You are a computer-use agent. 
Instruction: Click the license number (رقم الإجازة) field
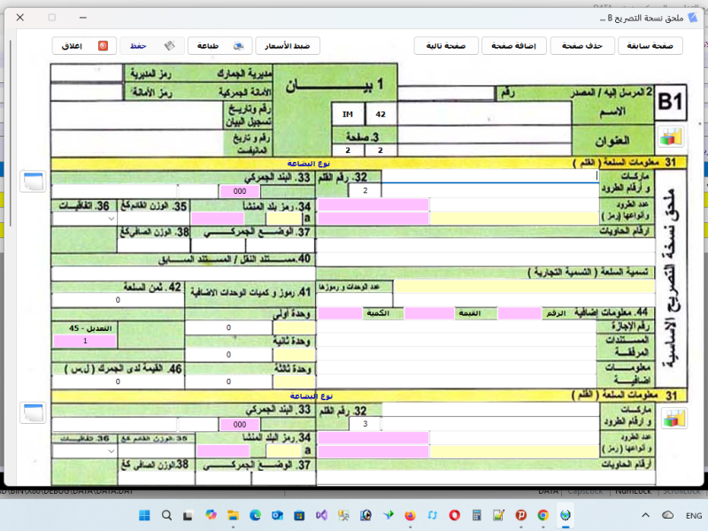[x=457, y=326]
